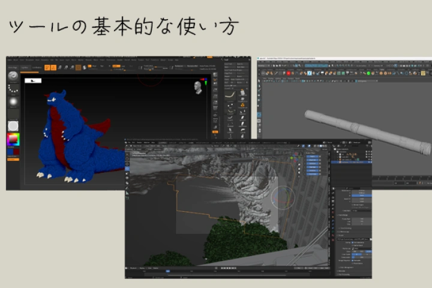Click the active single-pane layout icon in Maya
Screen dimensions: 432x288
(x=259, y=115)
